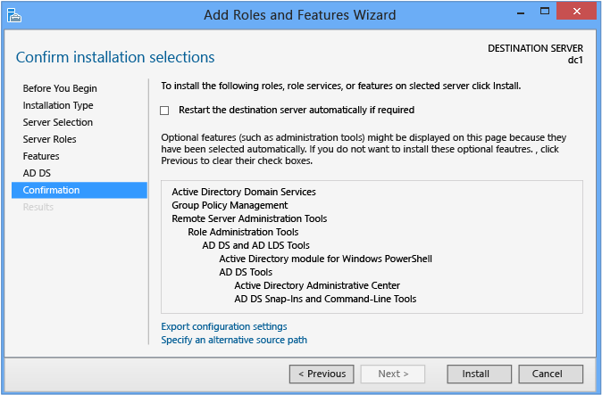Select Active Directory Administrative Center entry

(x=317, y=285)
